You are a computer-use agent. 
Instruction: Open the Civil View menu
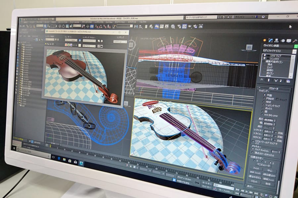tap(109, 22)
